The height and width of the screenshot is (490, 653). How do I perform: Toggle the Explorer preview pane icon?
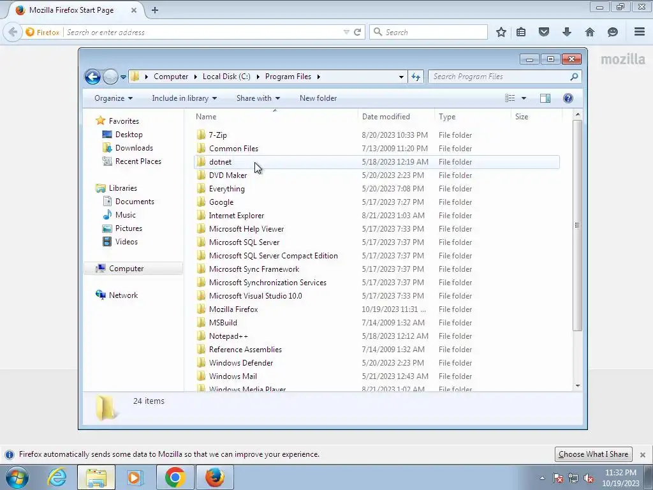[545, 98]
